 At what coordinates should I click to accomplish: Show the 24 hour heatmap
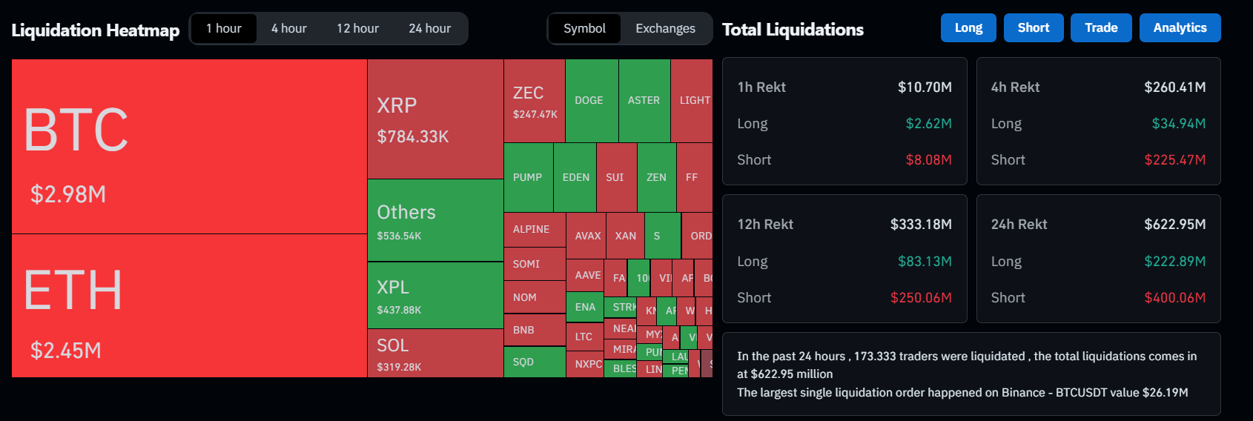click(429, 29)
